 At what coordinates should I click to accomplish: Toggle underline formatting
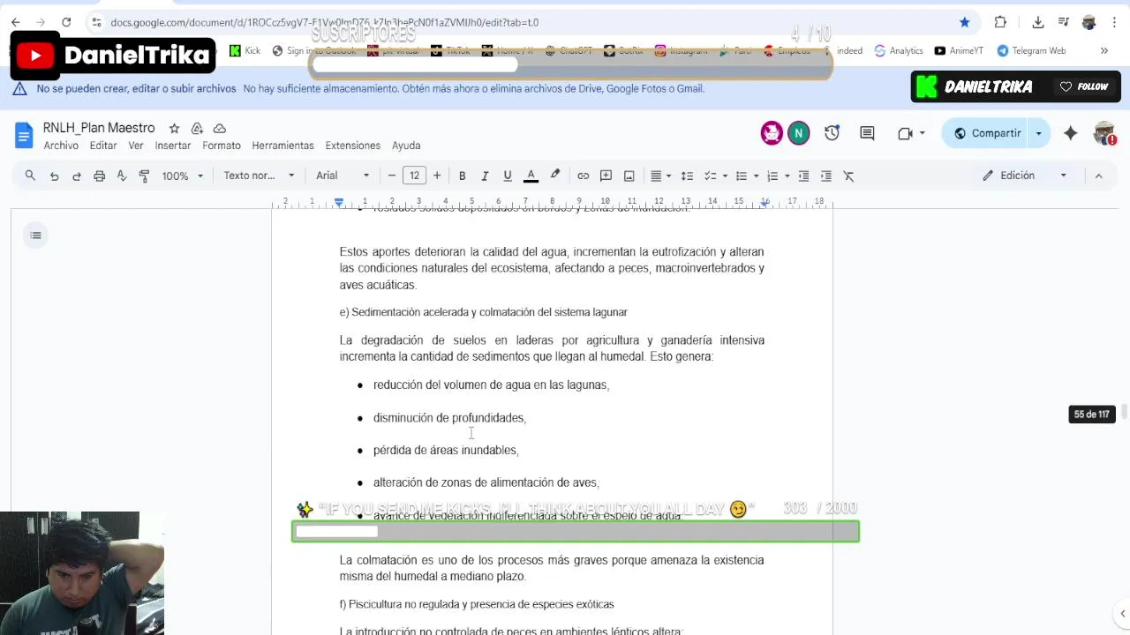pos(508,176)
